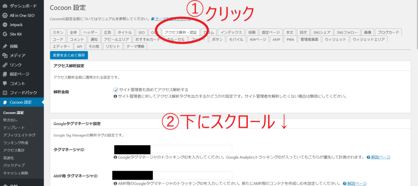Image resolution: width=418 pixels, height=186 pixels.
Task: Switch to the PWA tab
Action: 290,40
